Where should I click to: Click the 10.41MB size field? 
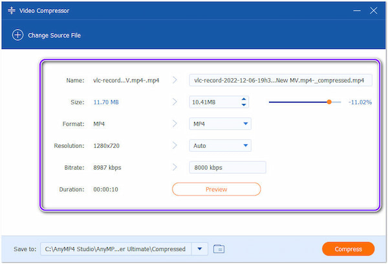[219, 102]
